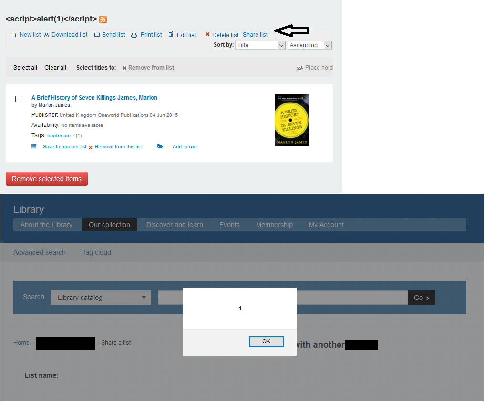Screen dimensions: 504x412
Task: Tick the checkbox for A Brief History of Seven Killings
Action: tap(19, 99)
